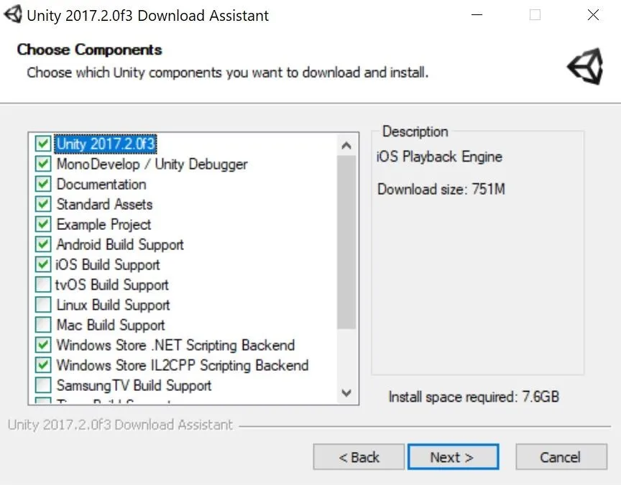The height and width of the screenshot is (485, 621).
Task: Uncheck MonoDevelop / Unity Debugger checkbox
Action: (43, 164)
